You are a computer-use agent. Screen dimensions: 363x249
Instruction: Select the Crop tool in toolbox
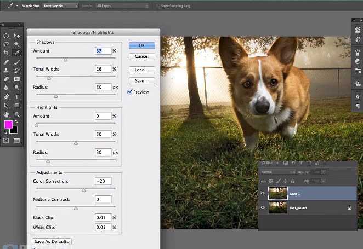click(x=6, y=53)
